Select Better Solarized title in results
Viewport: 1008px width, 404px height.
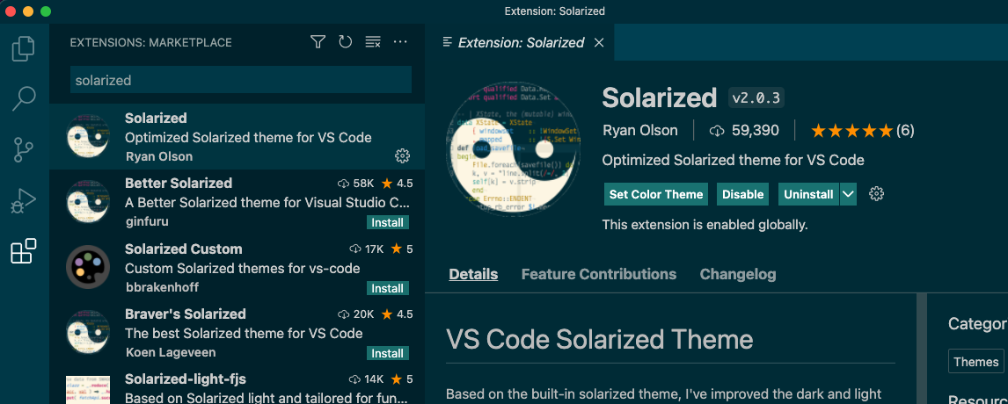click(179, 183)
